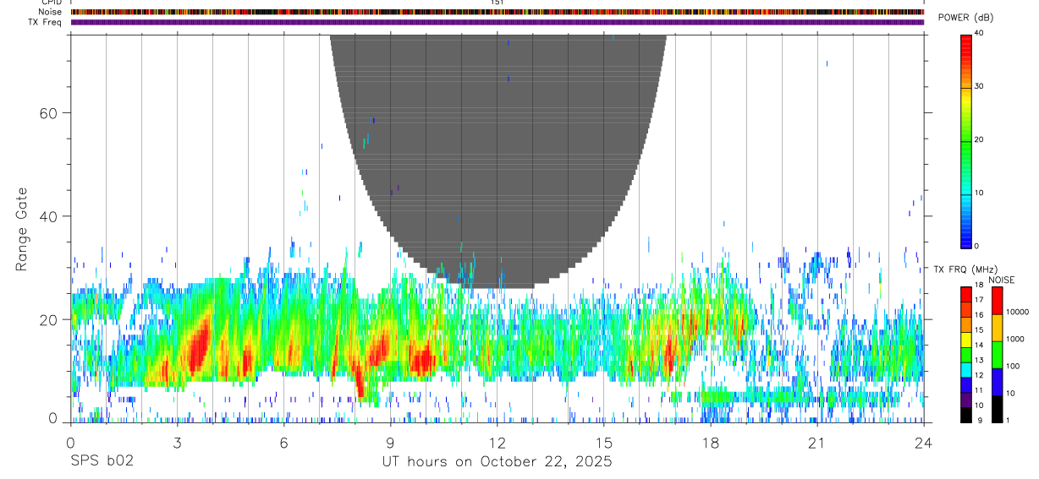Click the 6 tick on UT hours axis

click(283, 442)
